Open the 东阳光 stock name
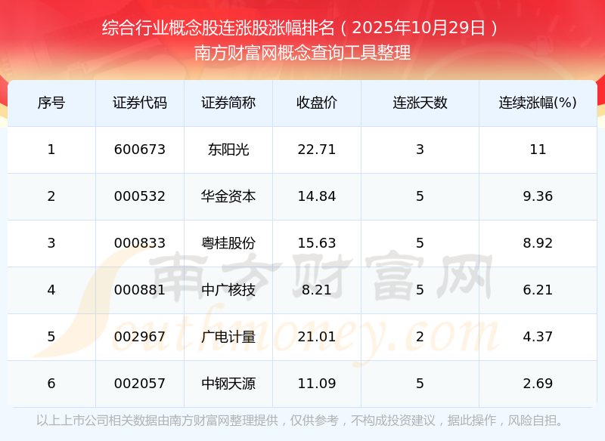The image size is (605, 441). pyautogui.click(x=228, y=150)
